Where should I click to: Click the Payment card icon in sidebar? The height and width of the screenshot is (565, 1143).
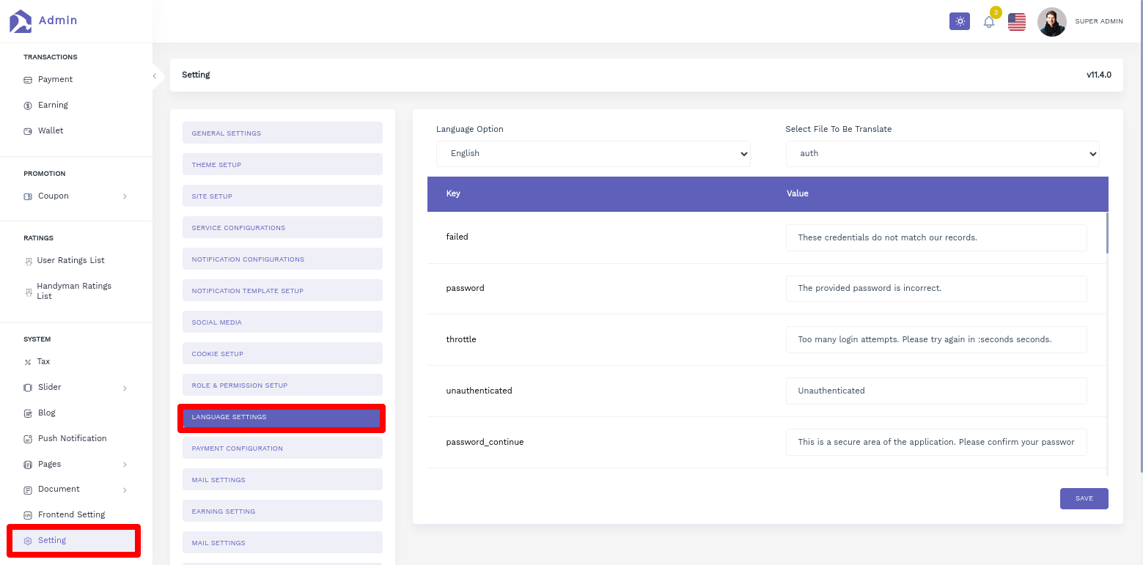(x=28, y=80)
